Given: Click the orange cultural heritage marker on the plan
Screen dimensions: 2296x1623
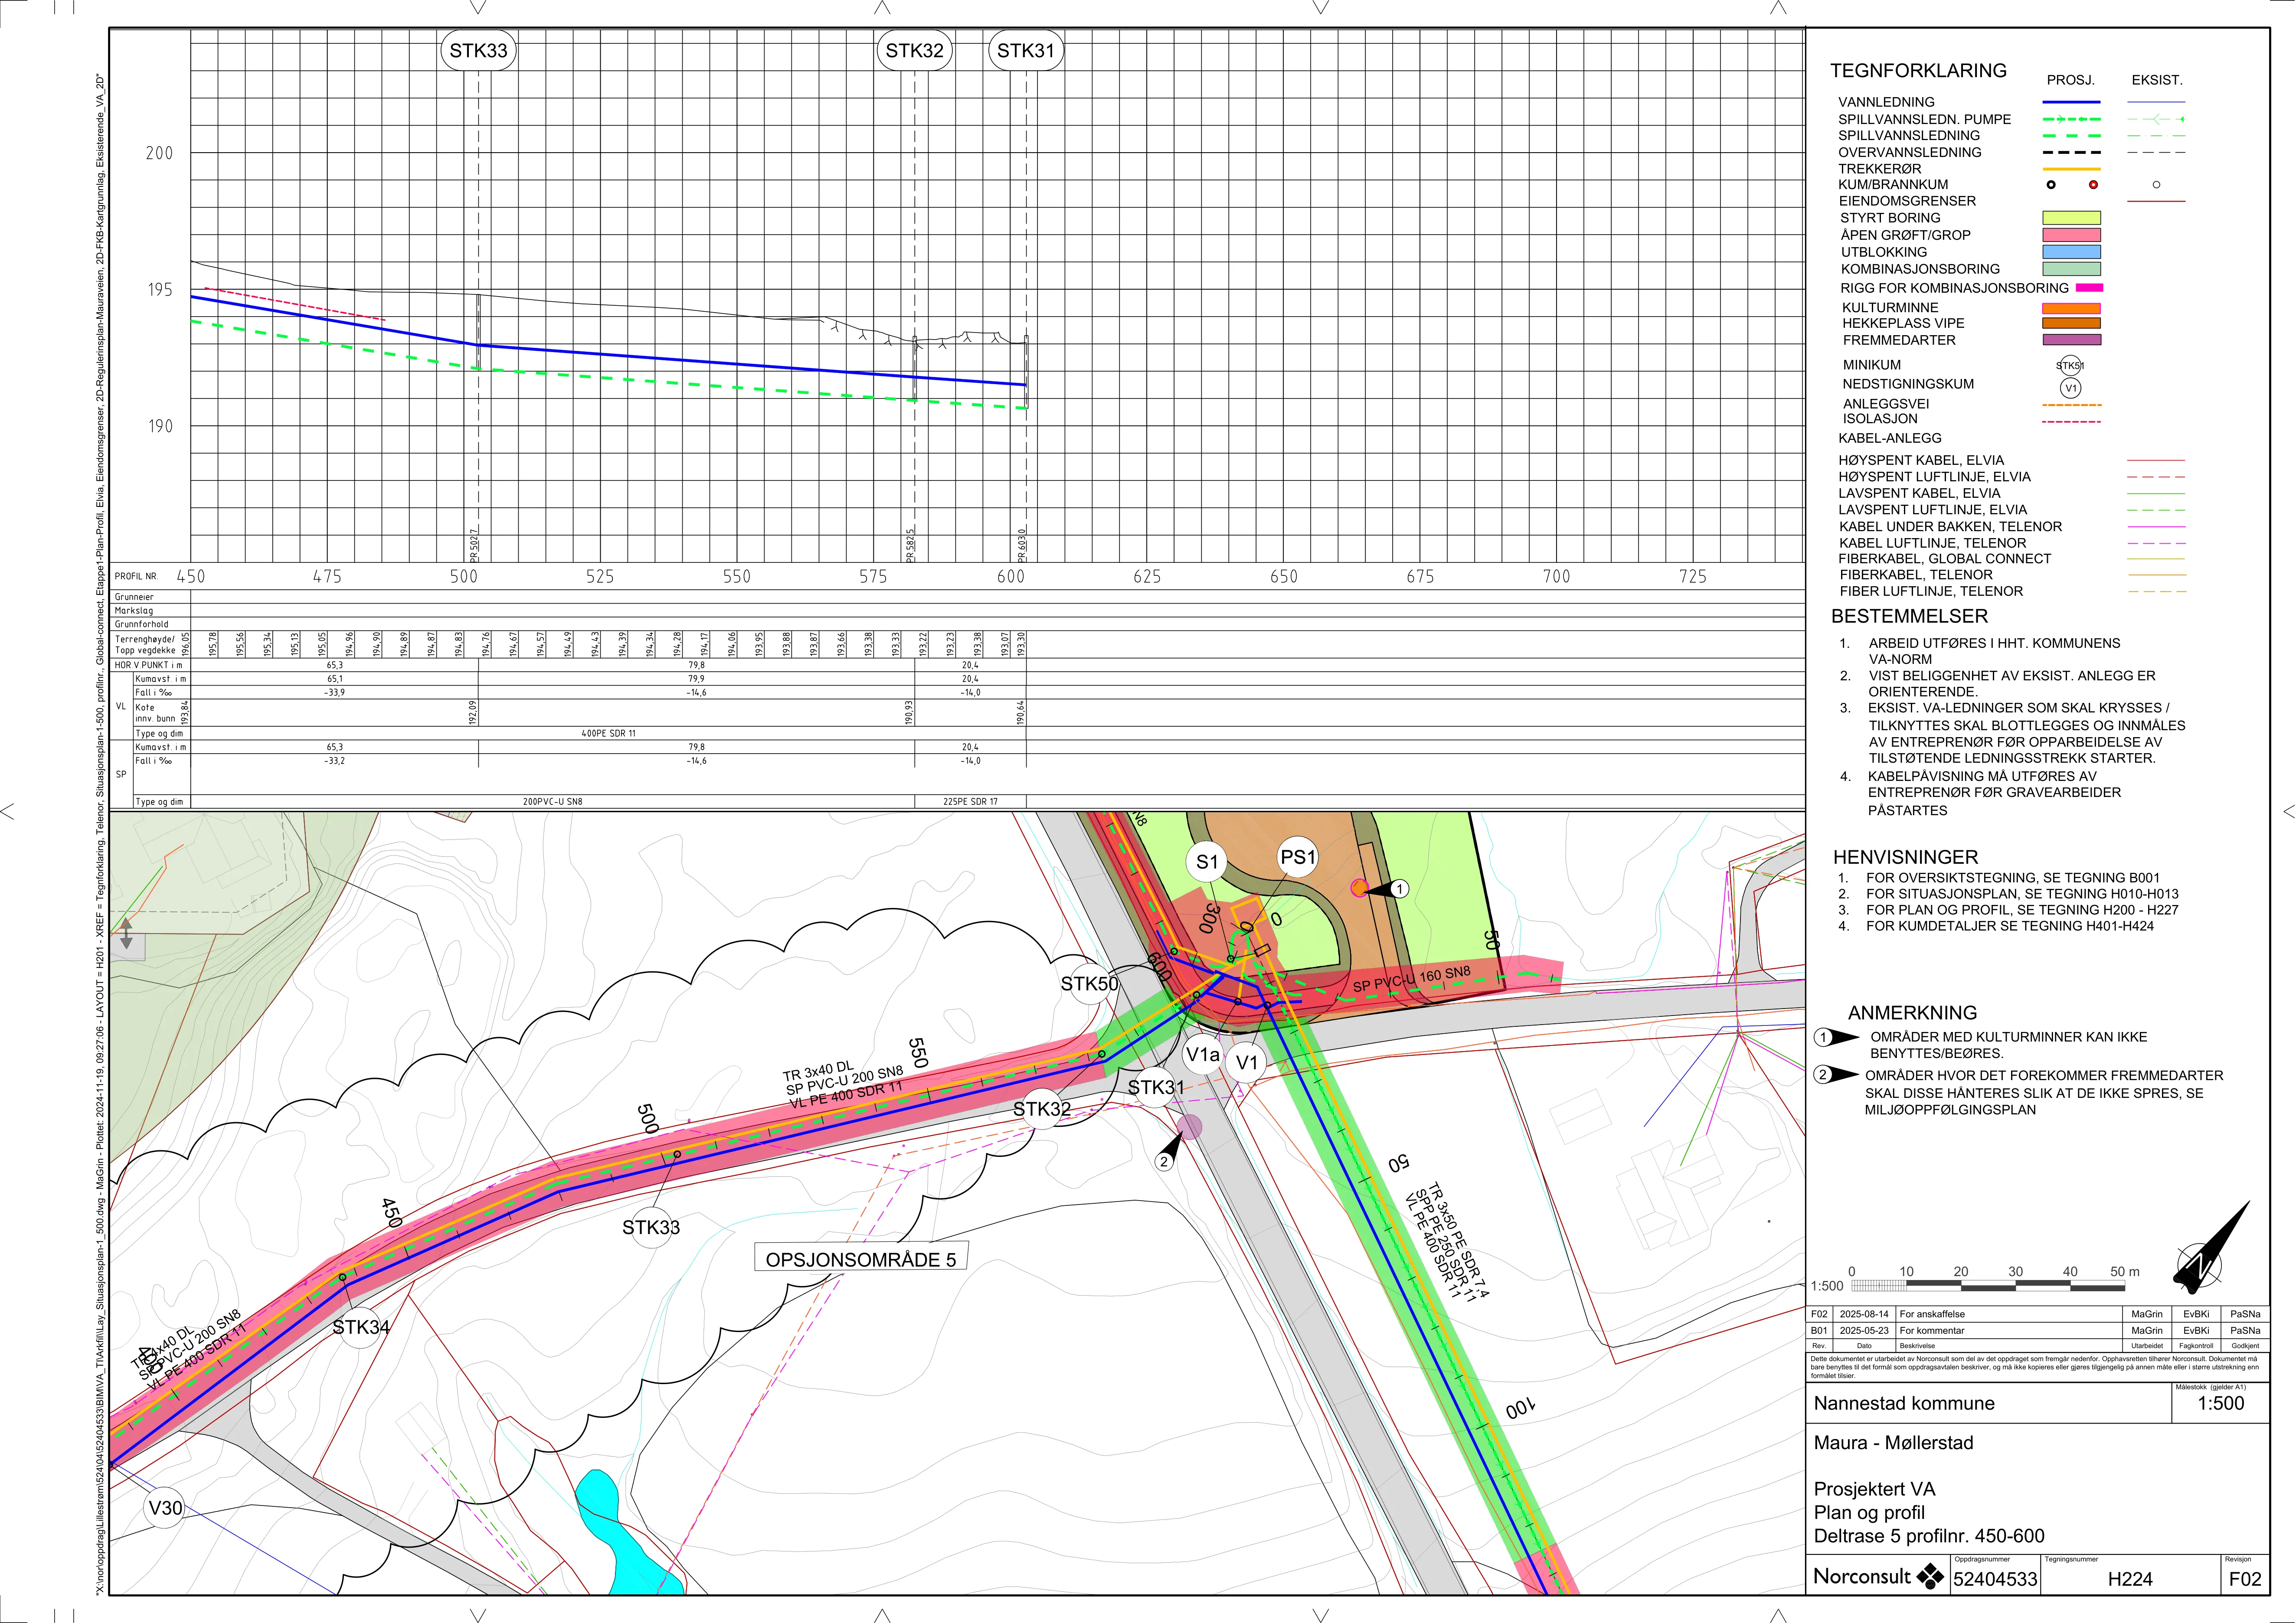Looking at the screenshot, I should (1359, 887).
